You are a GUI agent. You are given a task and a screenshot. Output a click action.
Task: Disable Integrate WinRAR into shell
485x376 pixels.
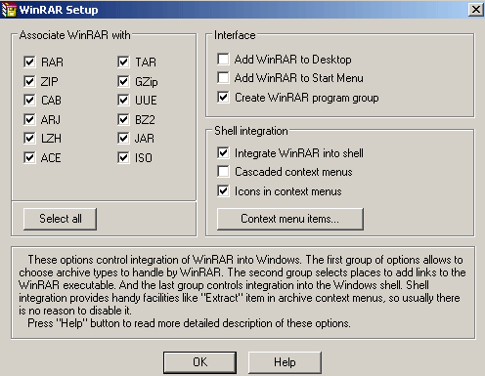[x=223, y=152]
